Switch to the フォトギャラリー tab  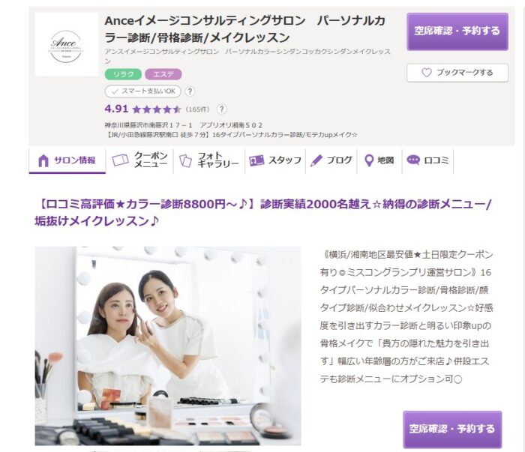tap(209, 160)
